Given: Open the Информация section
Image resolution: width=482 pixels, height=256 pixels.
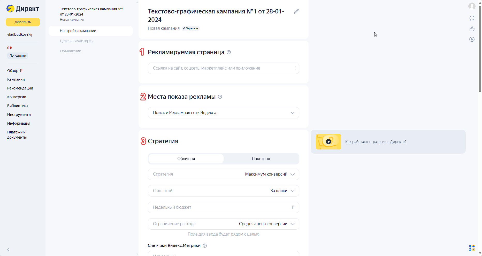Looking at the screenshot, I should click(x=19, y=123).
